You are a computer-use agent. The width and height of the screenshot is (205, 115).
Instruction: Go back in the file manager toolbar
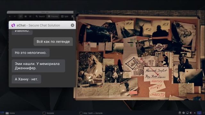(x=10, y=16)
